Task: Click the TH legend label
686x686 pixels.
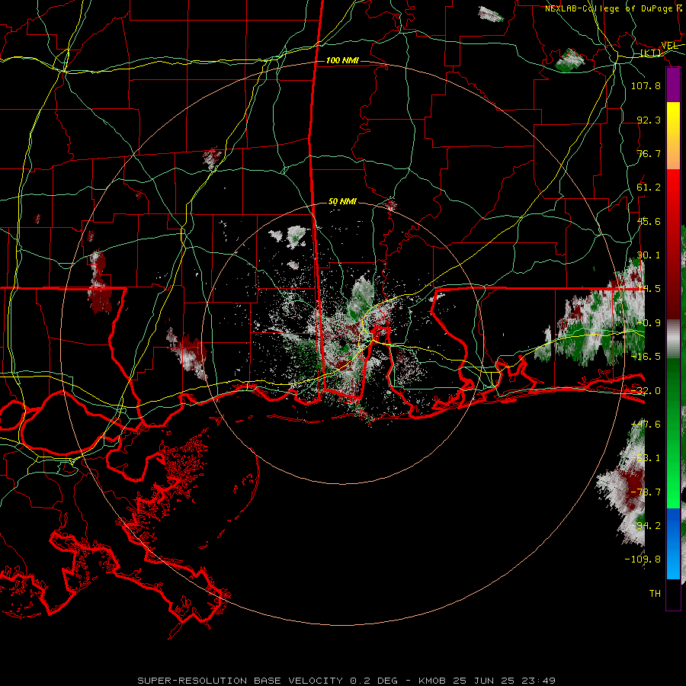Action: [x=655, y=594]
